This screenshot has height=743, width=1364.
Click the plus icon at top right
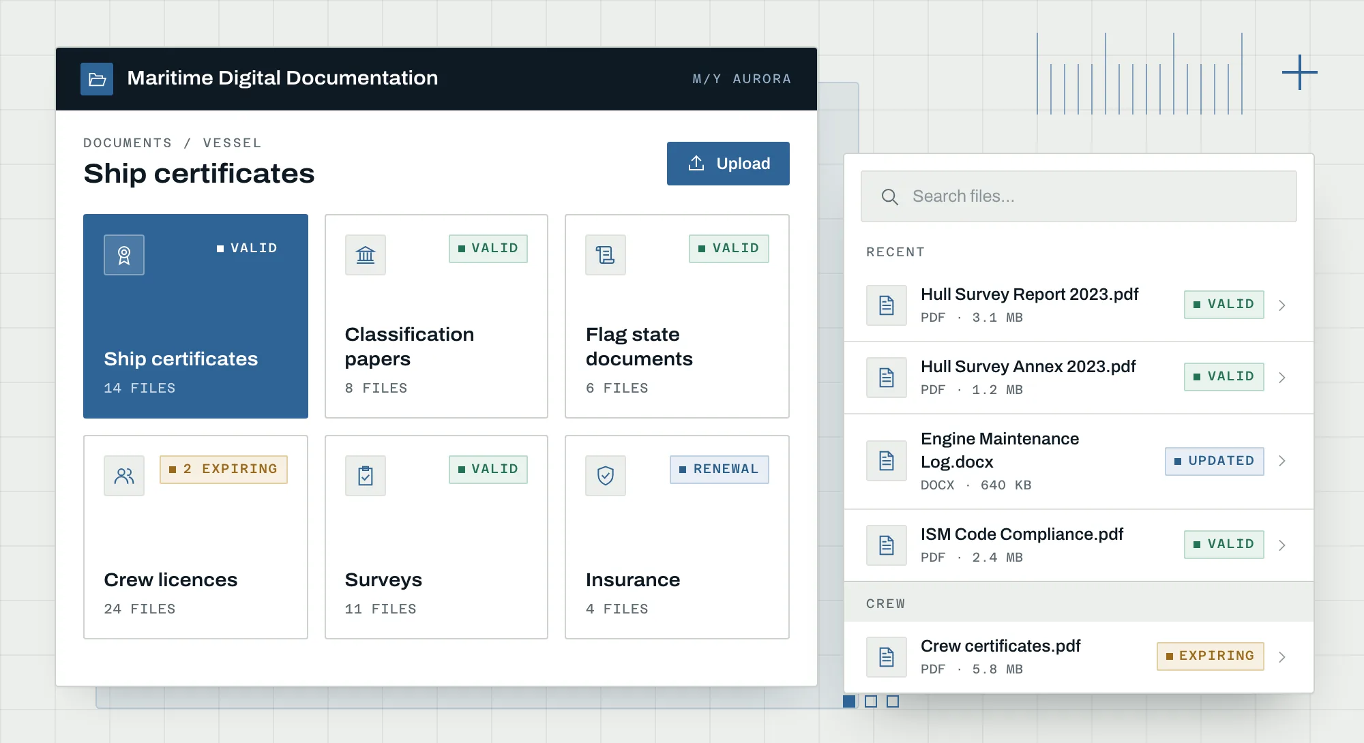[1299, 72]
